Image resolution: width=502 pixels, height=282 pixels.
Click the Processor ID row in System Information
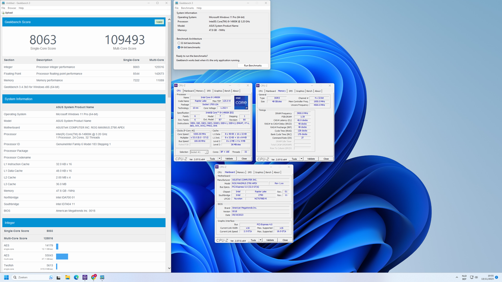coord(84,144)
